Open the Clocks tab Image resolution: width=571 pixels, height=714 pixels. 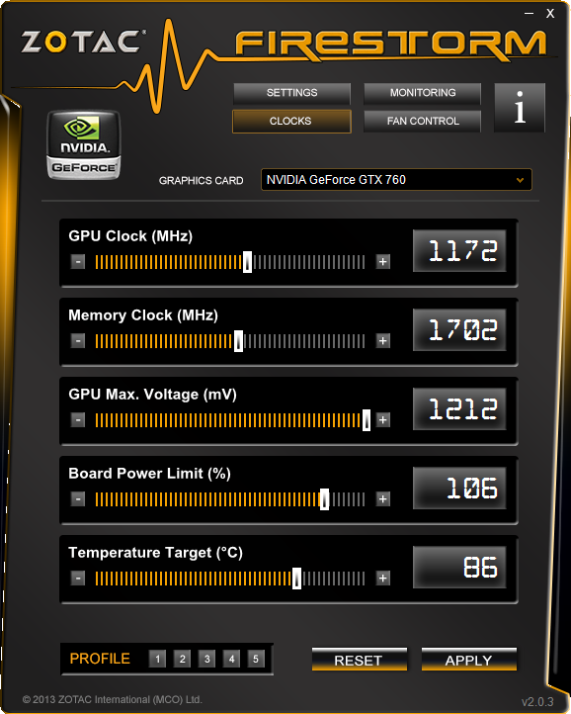click(x=291, y=121)
